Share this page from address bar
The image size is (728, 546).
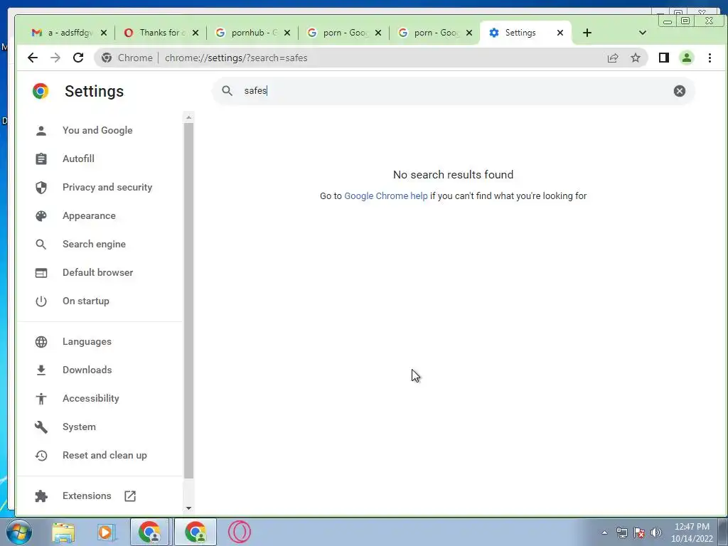point(613,58)
